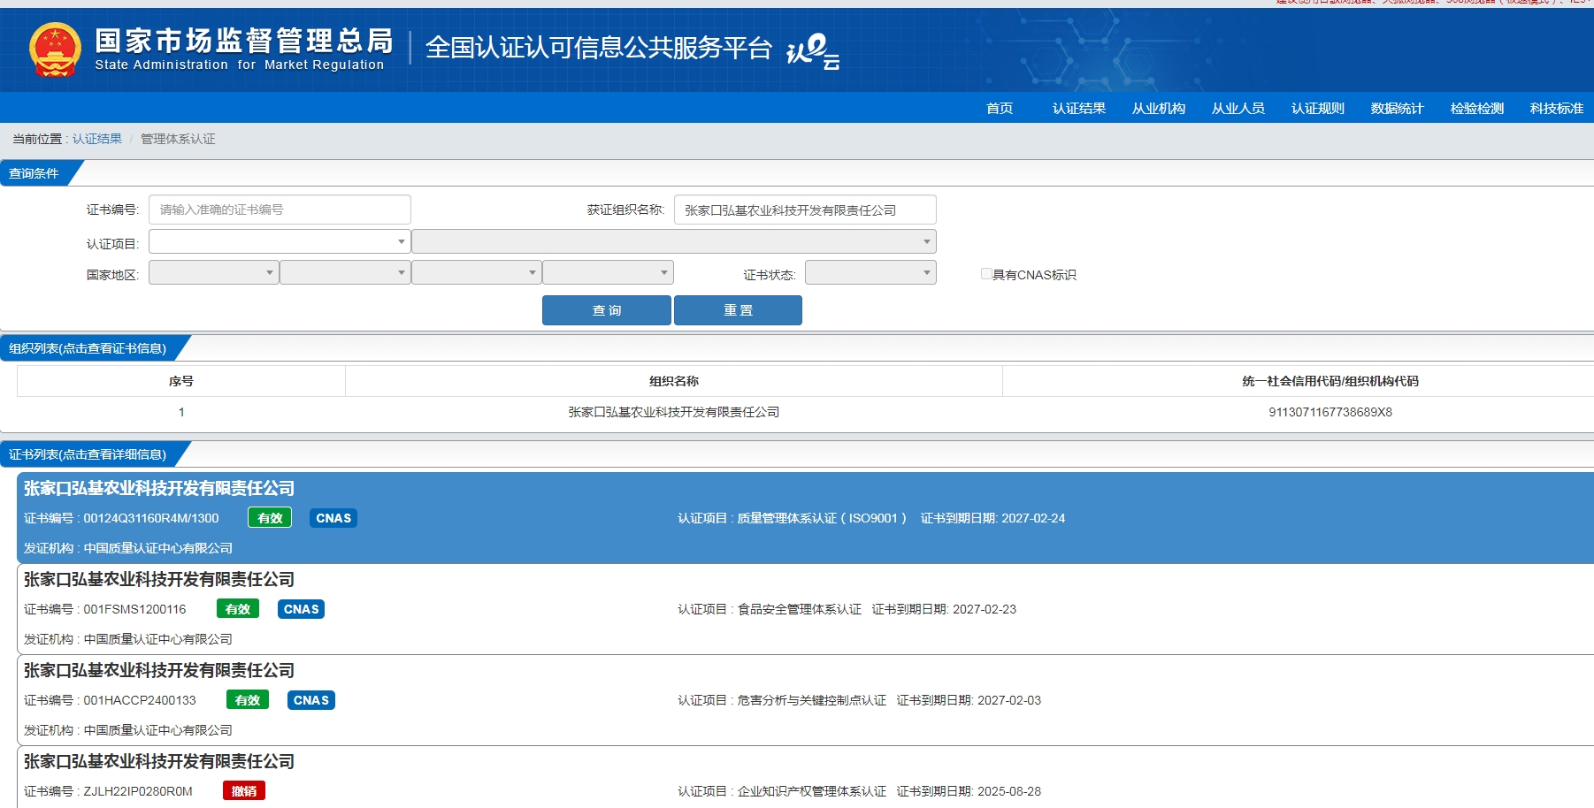Click the national emblem logo
This screenshot has height=808, width=1594.
[55, 50]
